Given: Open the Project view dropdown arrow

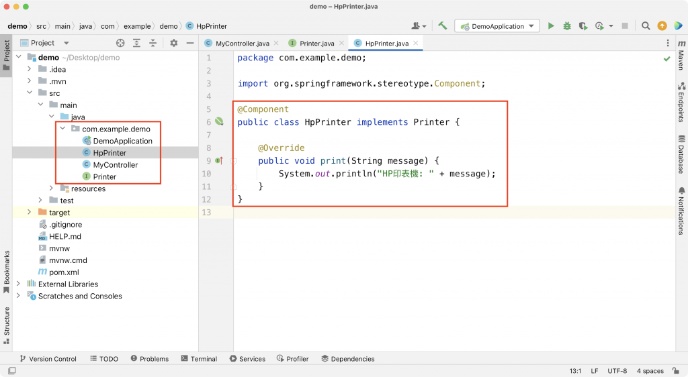Looking at the screenshot, I should (x=67, y=43).
